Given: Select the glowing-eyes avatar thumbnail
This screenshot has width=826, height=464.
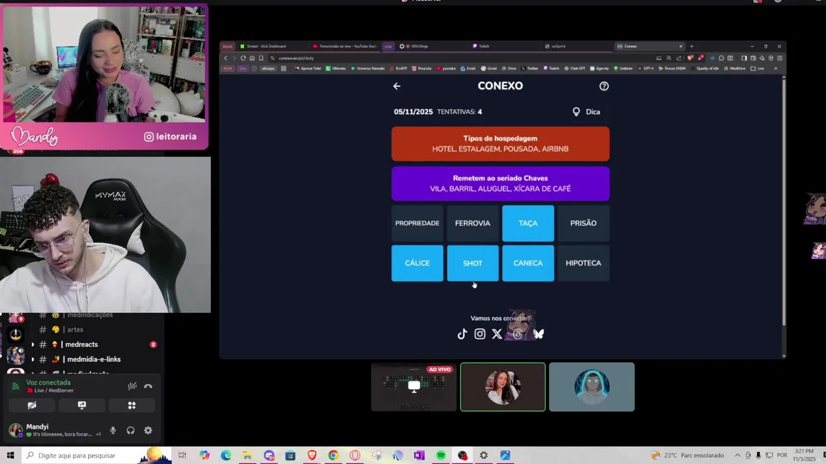Looking at the screenshot, I should (592, 387).
